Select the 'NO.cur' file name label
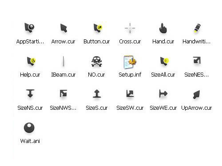 pos(96,75)
